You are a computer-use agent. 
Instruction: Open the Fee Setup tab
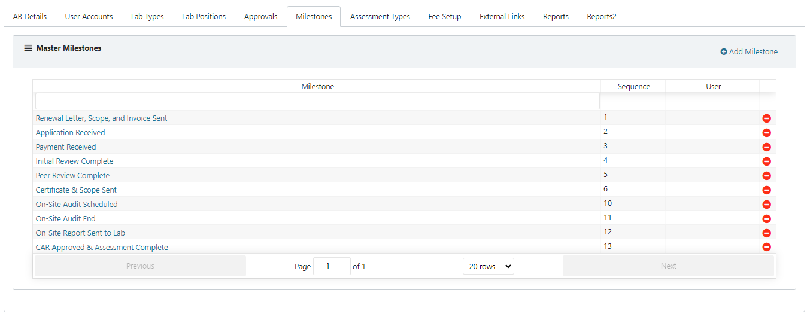(445, 17)
